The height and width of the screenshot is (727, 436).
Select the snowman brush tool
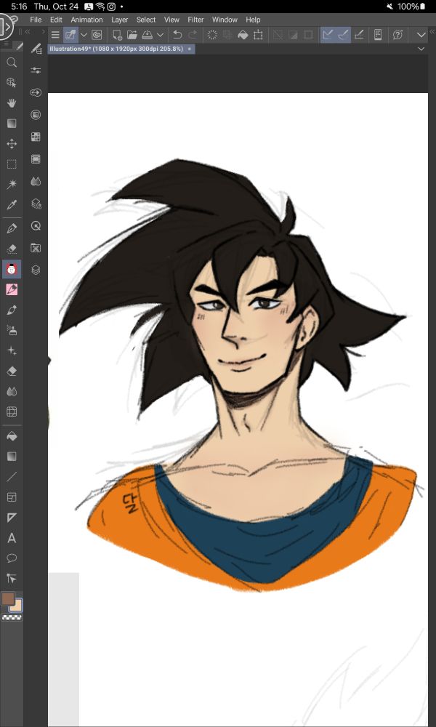(x=12, y=269)
